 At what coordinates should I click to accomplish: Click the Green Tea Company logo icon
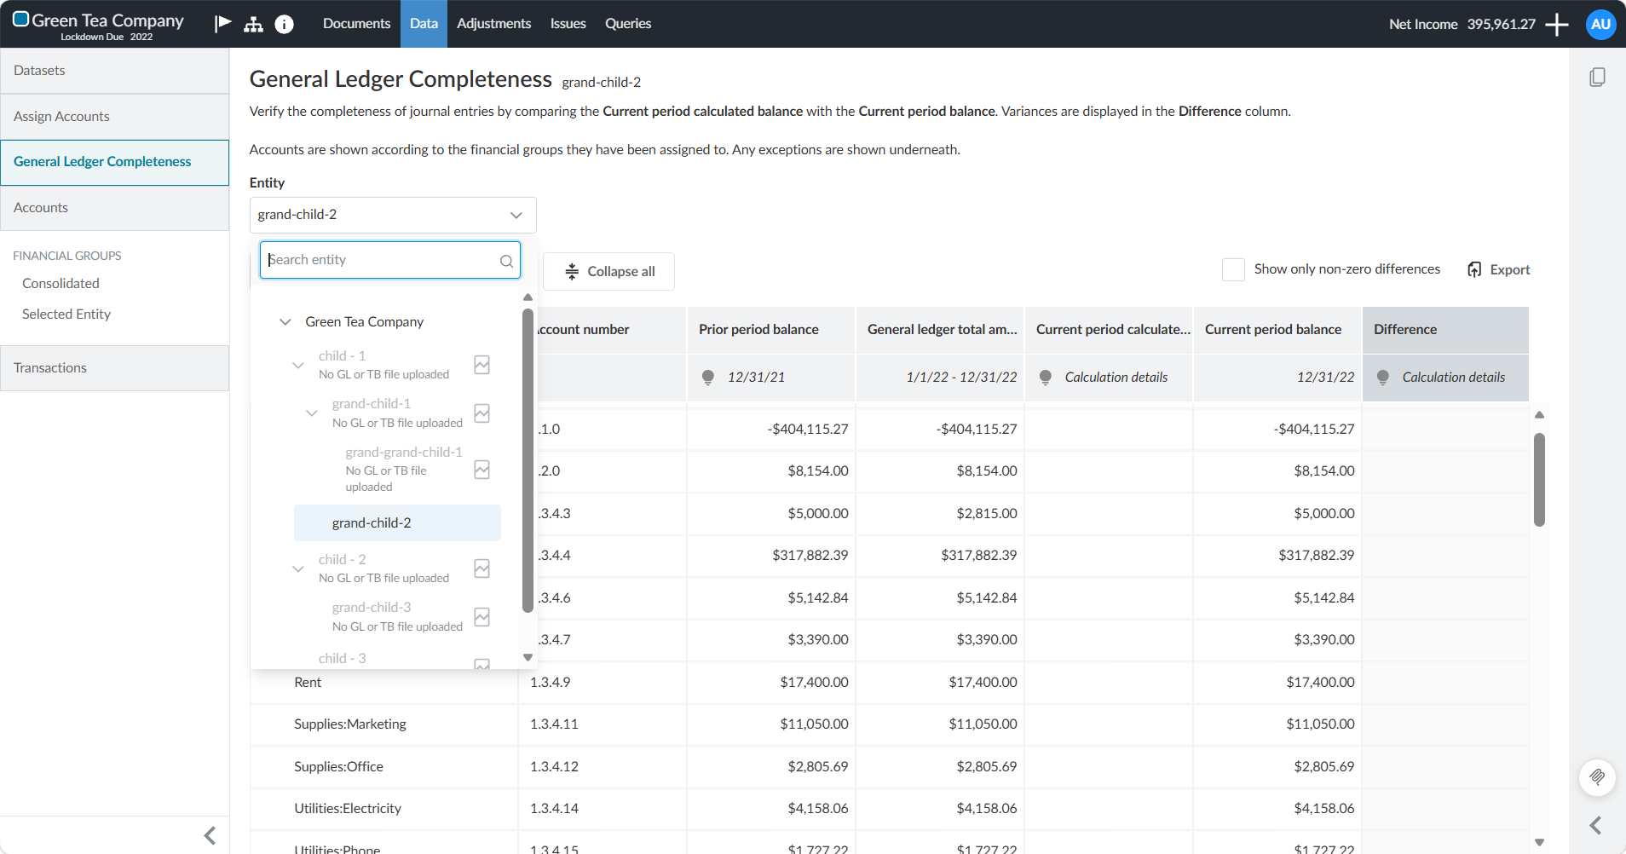(20, 20)
